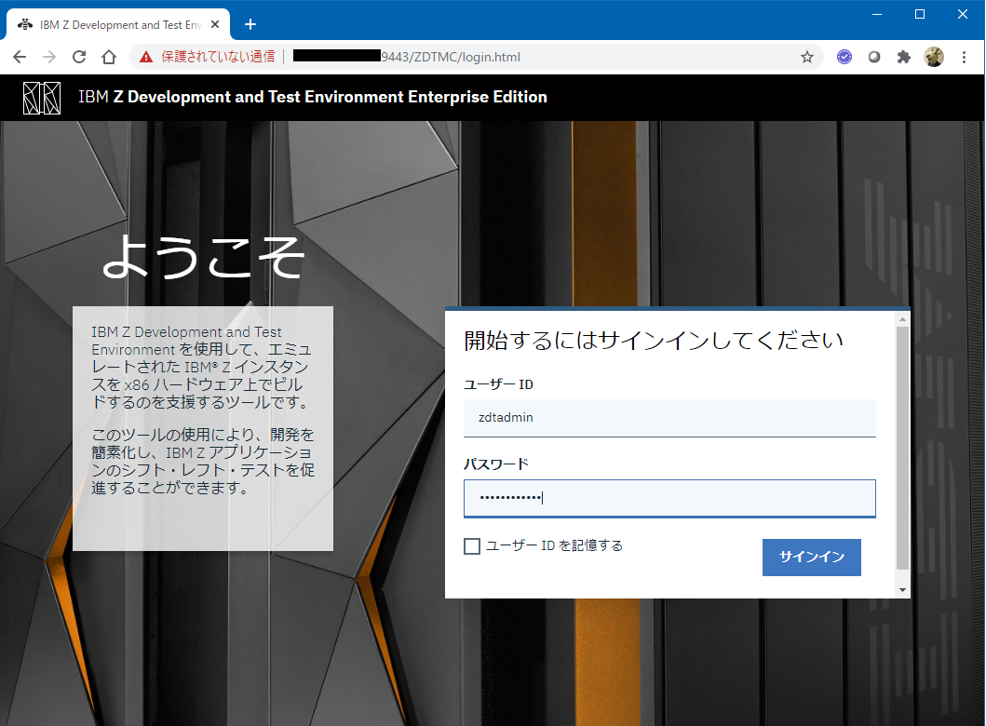This screenshot has width=986, height=726.
Task: Focus the ユーザー ID field with zdtadmin
Action: point(669,418)
